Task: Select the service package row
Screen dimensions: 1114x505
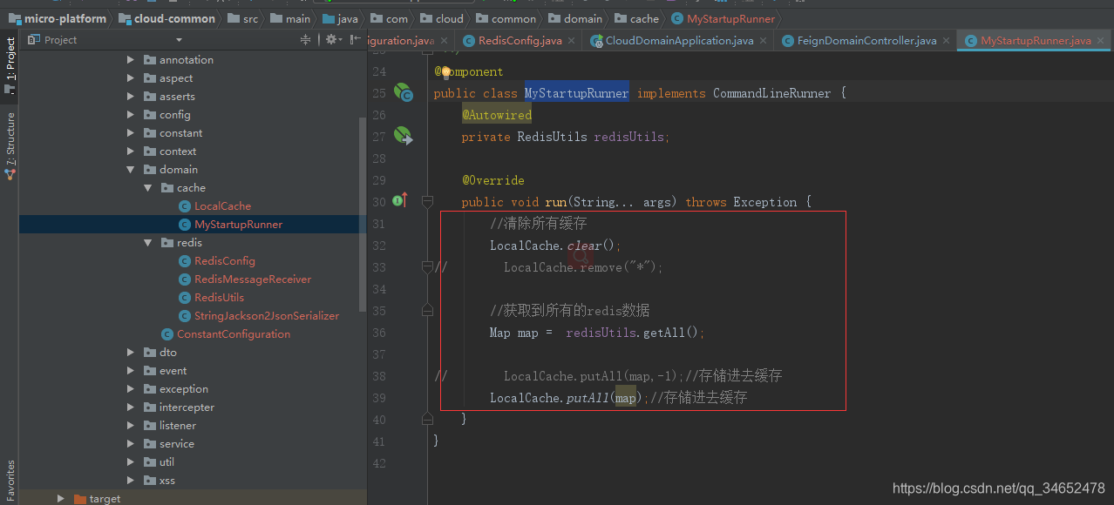Action: [x=193, y=444]
